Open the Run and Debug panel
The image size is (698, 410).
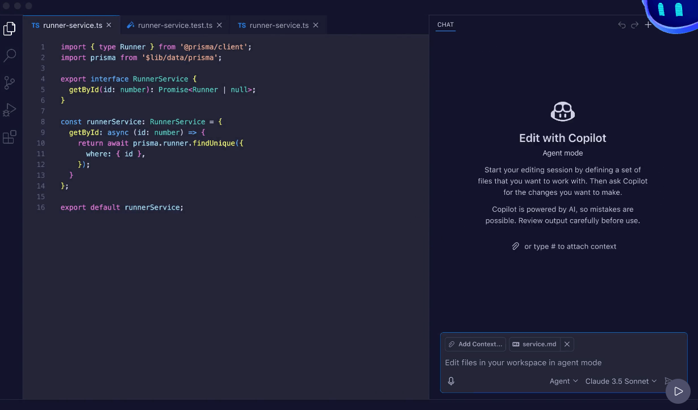[x=9, y=109]
